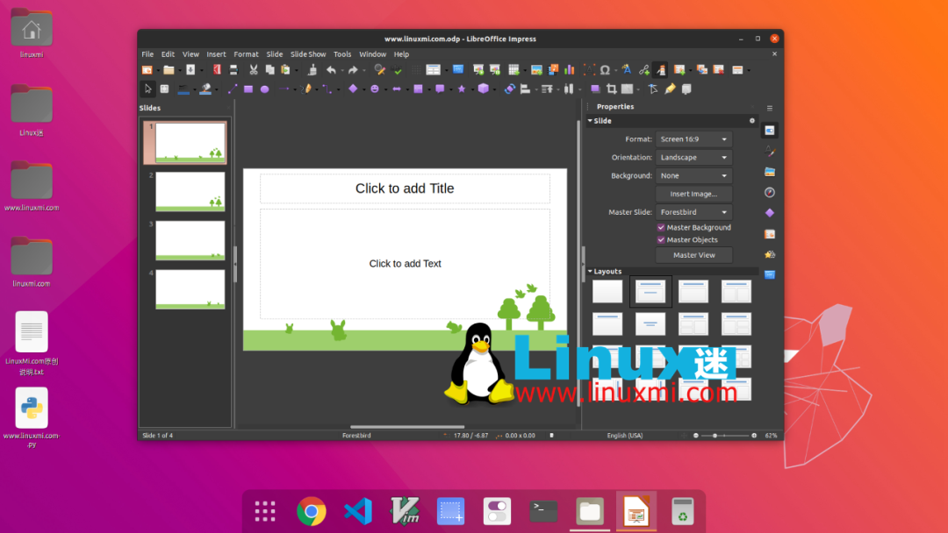Click the Print icon in the toolbar
The image size is (948, 533).
233,70
